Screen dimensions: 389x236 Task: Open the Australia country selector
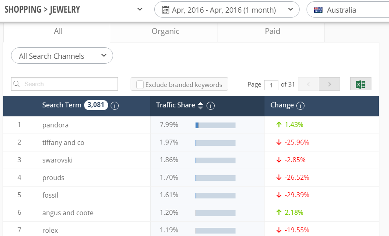coord(348,10)
